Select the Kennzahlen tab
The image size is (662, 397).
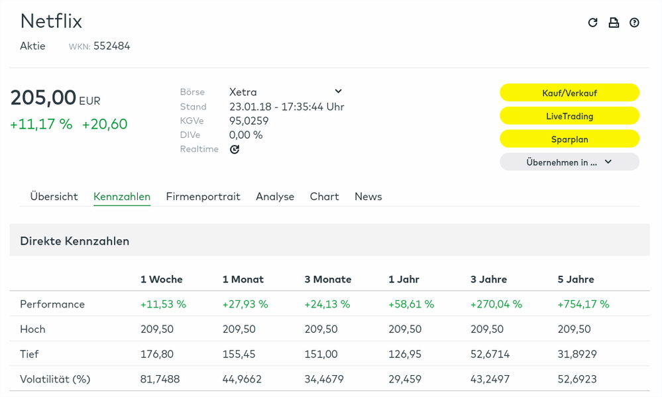pyautogui.click(x=122, y=196)
